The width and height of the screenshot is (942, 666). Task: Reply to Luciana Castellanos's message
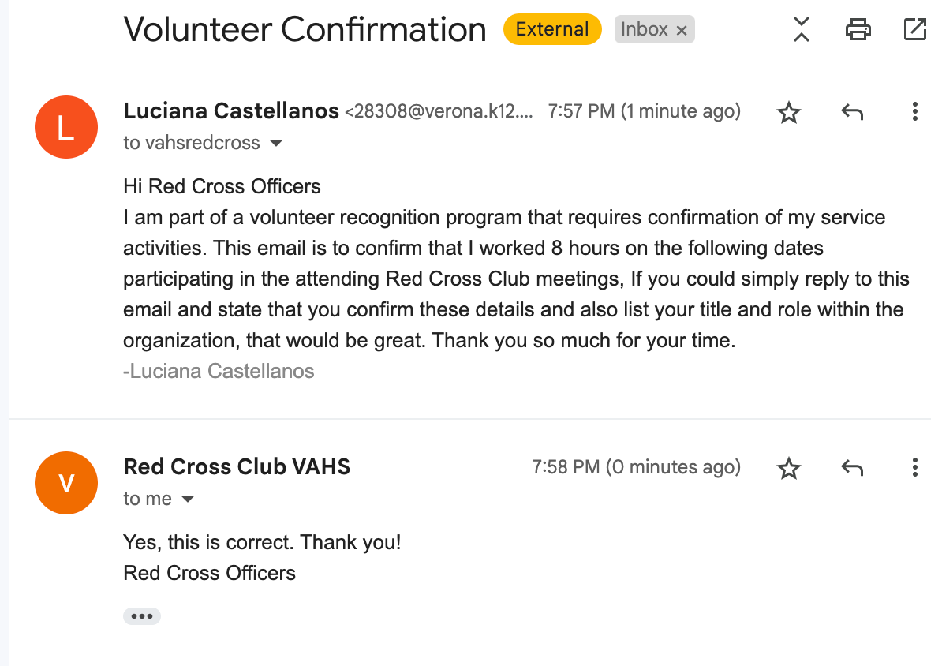point(852,113)
